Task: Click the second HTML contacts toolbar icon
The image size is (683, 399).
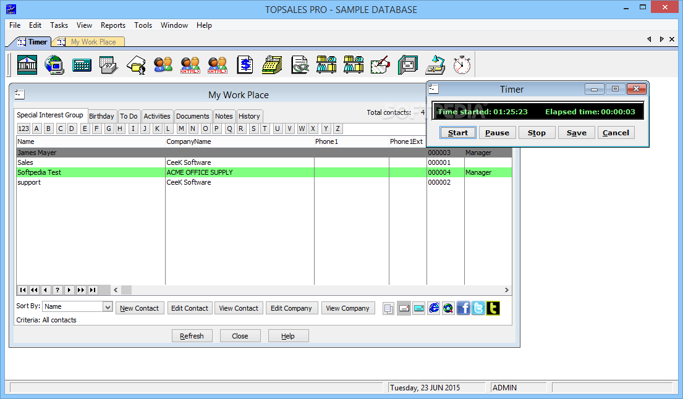Action: pos(218,65)
